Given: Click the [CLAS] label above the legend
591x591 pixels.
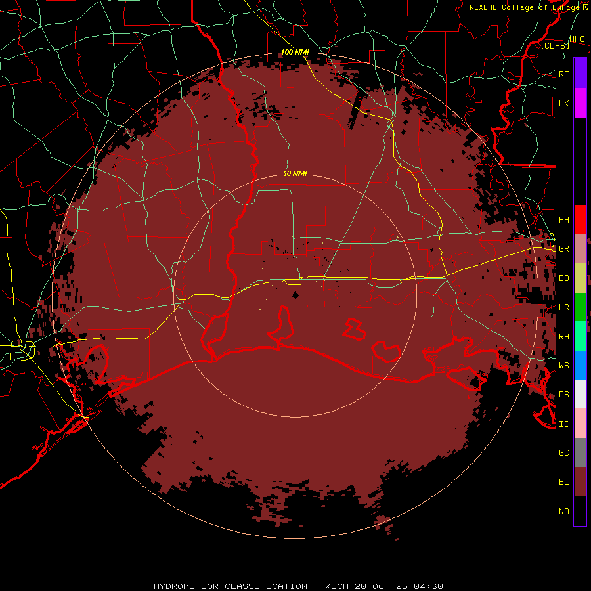Looking at the screenshot, I should pos(555,45).
